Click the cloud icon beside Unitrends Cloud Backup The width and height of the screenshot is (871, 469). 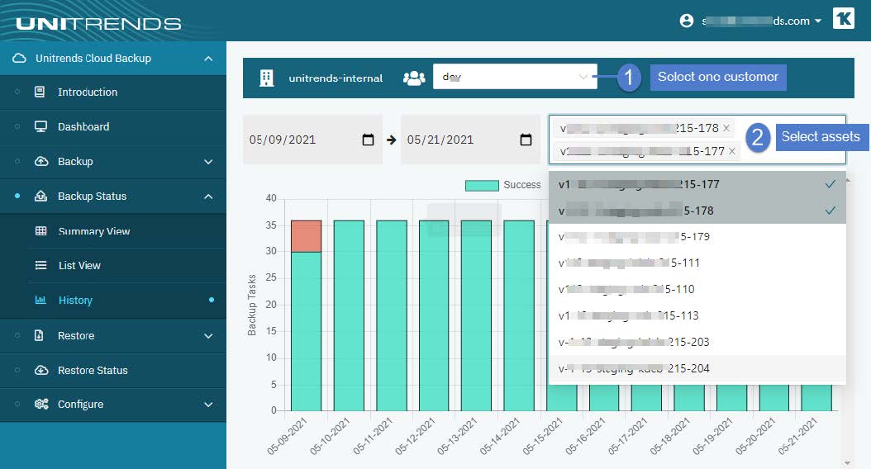click(20, 59)
